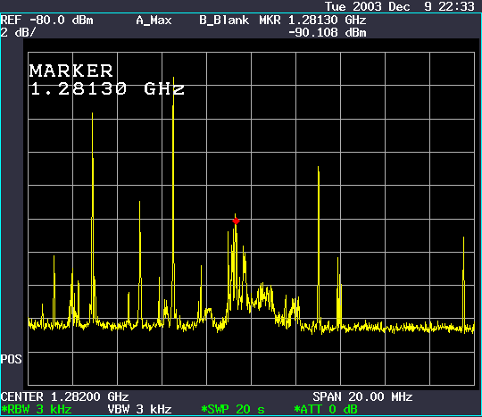Click the date and time display
The height and width of the screenshot is (417, 482).
click(400, 6)
